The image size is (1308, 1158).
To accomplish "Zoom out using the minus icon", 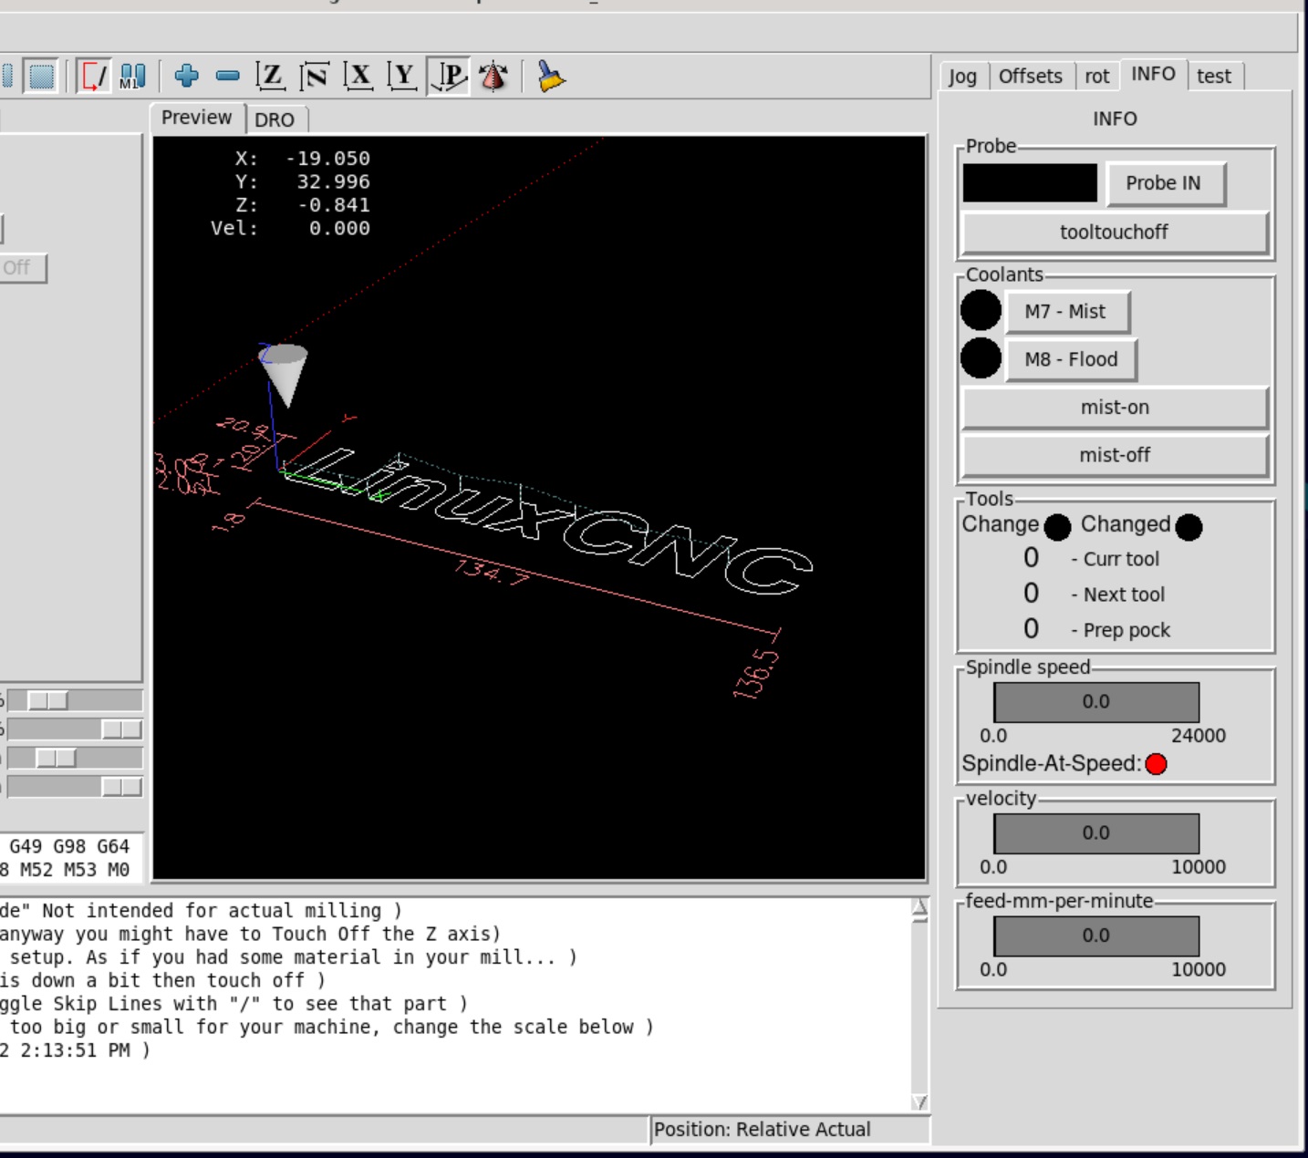I will [x=228, y=76].
